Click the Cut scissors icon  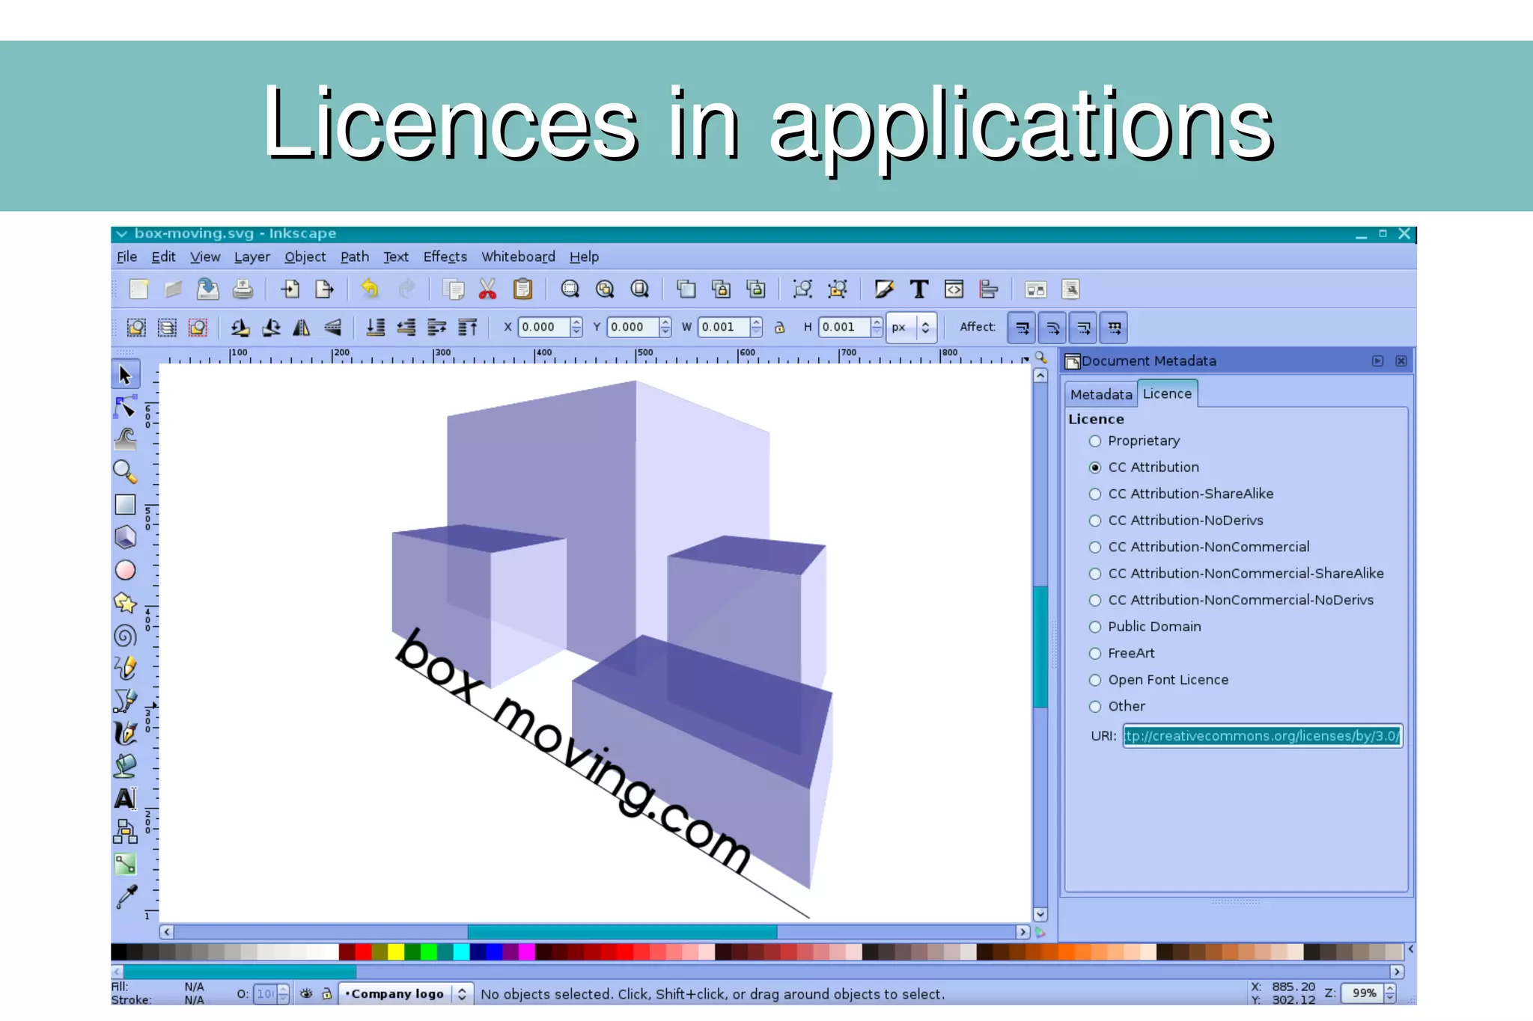487,289
